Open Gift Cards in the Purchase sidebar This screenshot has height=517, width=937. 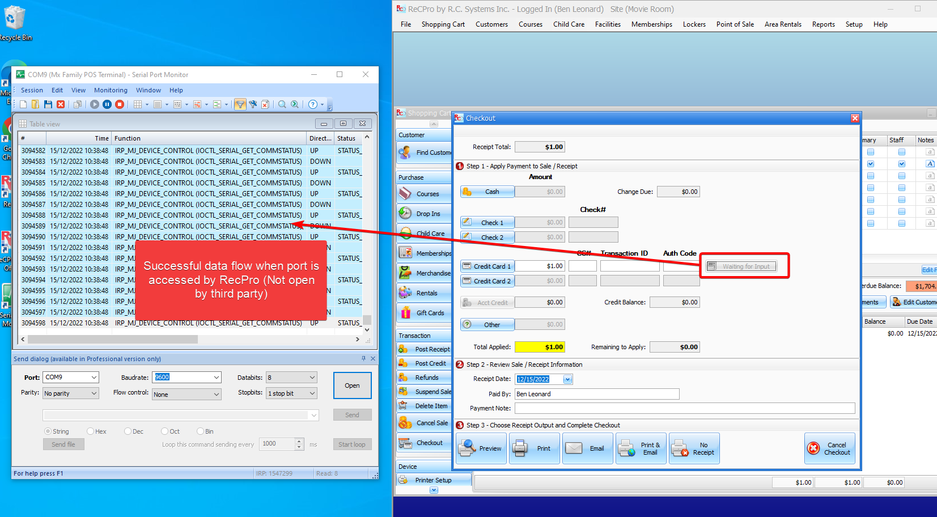(x=425, y=313)
